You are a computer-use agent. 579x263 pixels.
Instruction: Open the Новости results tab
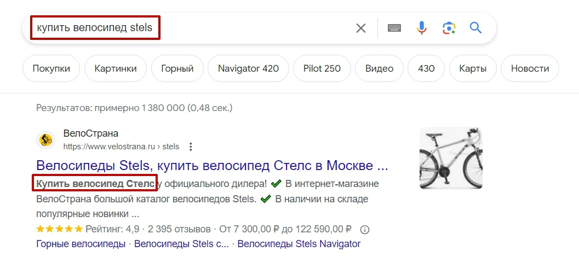(x=530, y=68)
